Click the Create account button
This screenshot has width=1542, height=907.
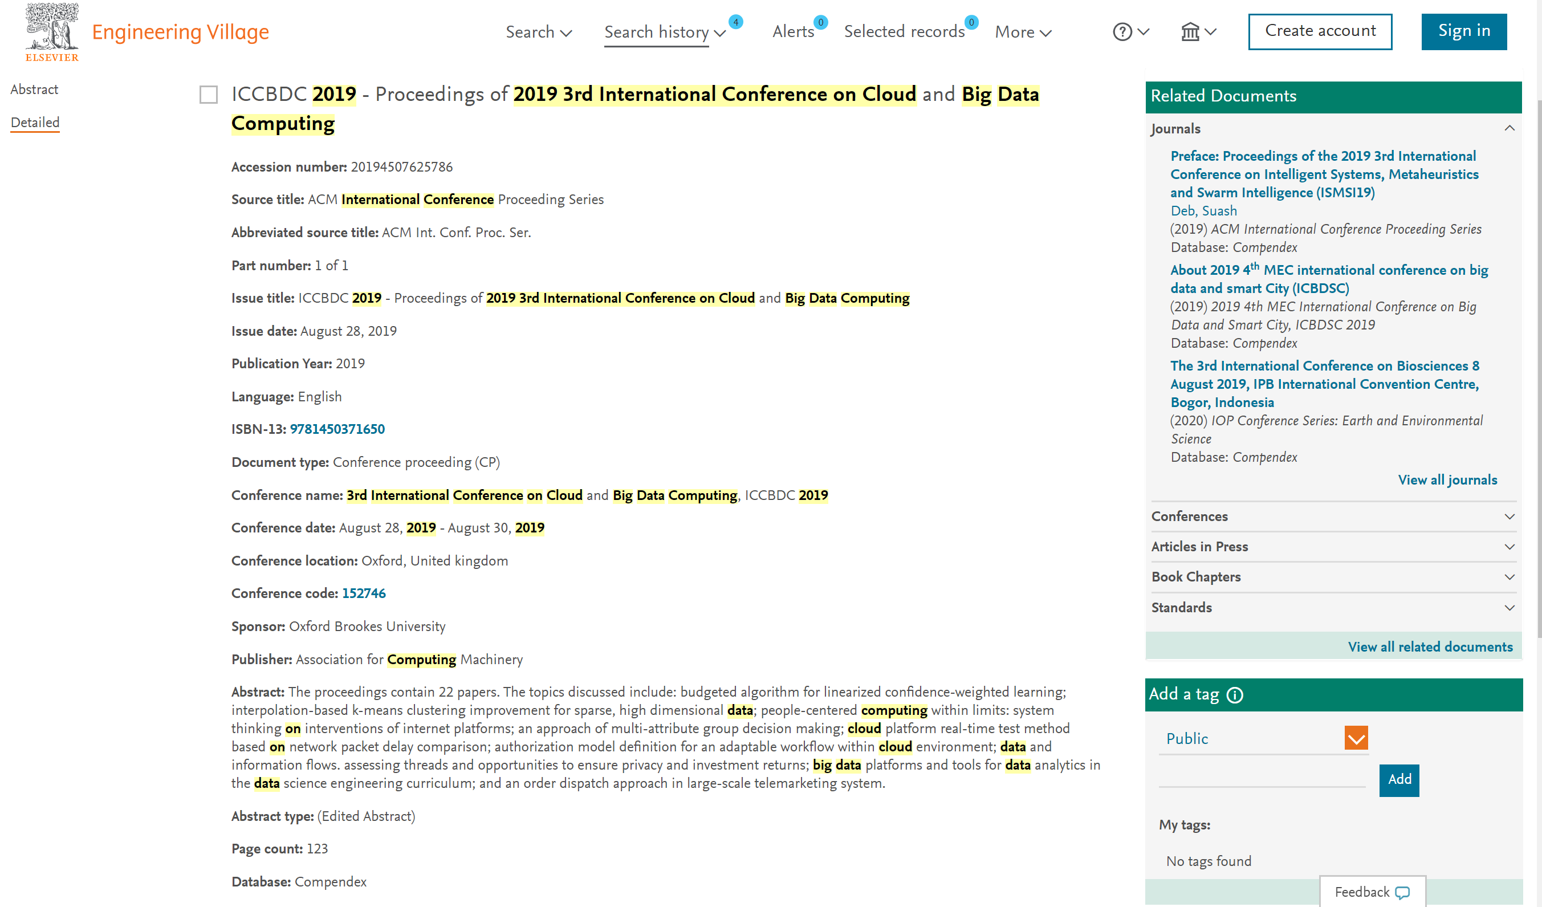click(1320, 31)
